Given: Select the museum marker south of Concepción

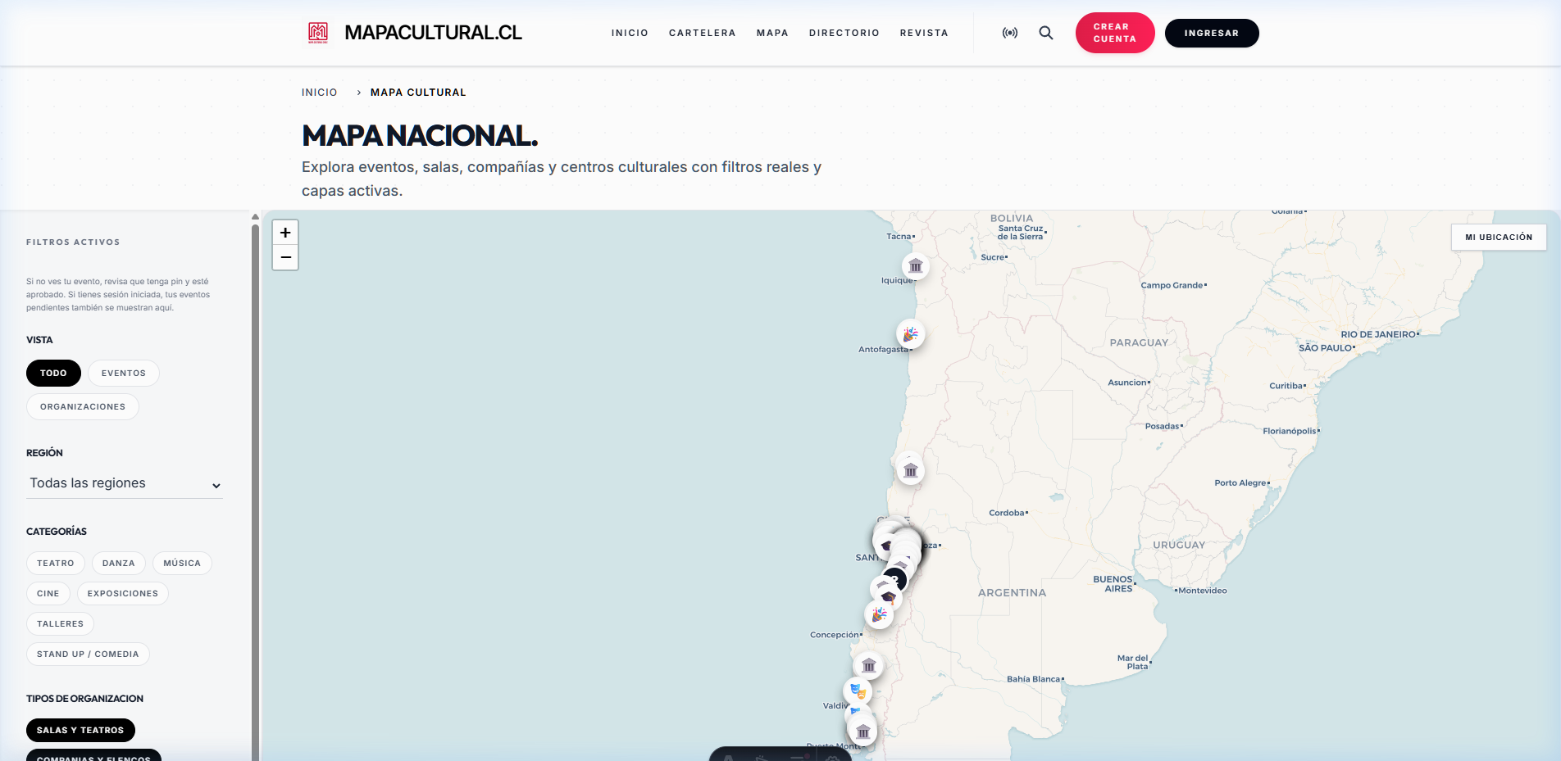Looking at the screenshot, I should pos(869,665).
